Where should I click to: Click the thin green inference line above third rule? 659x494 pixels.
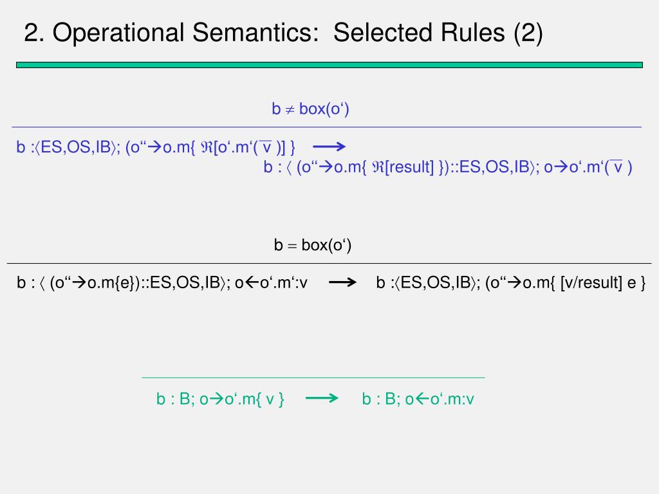click(313, 378)
